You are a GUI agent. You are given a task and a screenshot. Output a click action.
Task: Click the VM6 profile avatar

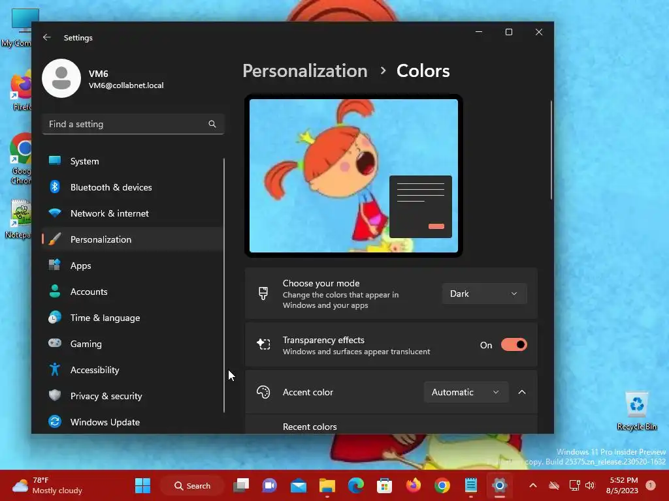[x=61, y=78]
